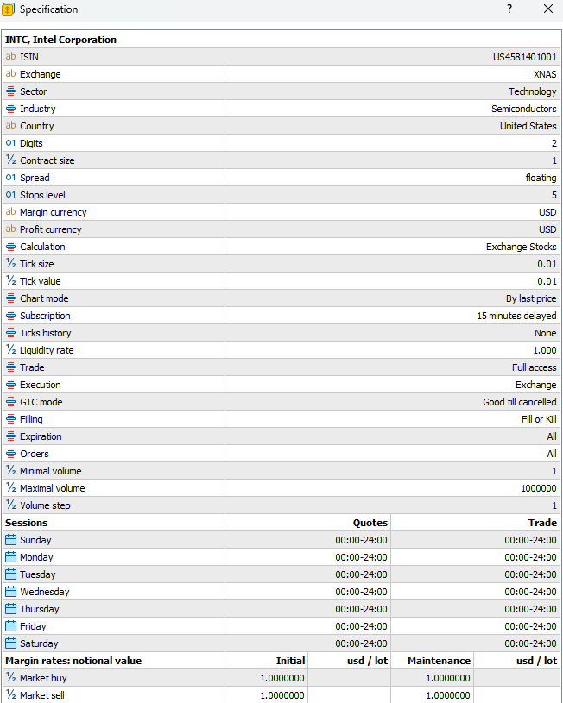Click the calendar icon beside Friday
The image size is (563, 703).
pos(10,626)
